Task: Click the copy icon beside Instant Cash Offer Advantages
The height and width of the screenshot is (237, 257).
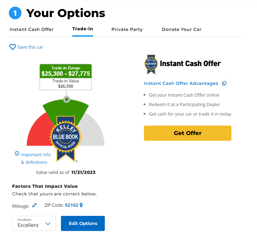Action: pyautogui.click(x=224, y=83)
